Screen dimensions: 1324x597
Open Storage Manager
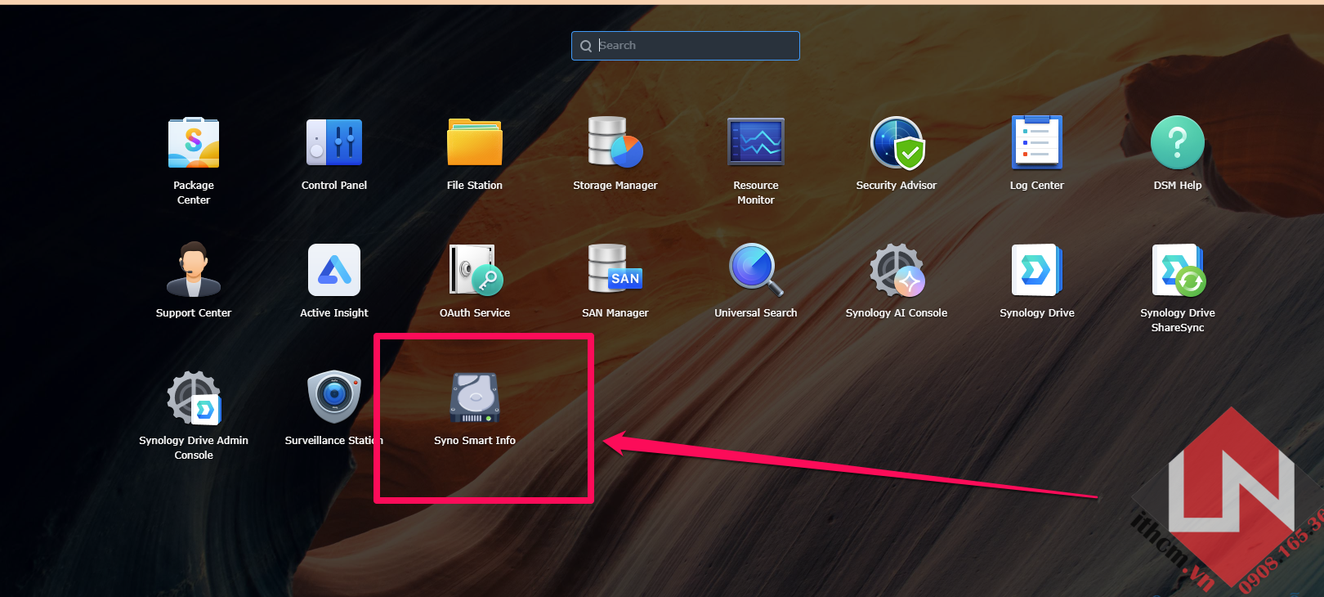(615, 142)
